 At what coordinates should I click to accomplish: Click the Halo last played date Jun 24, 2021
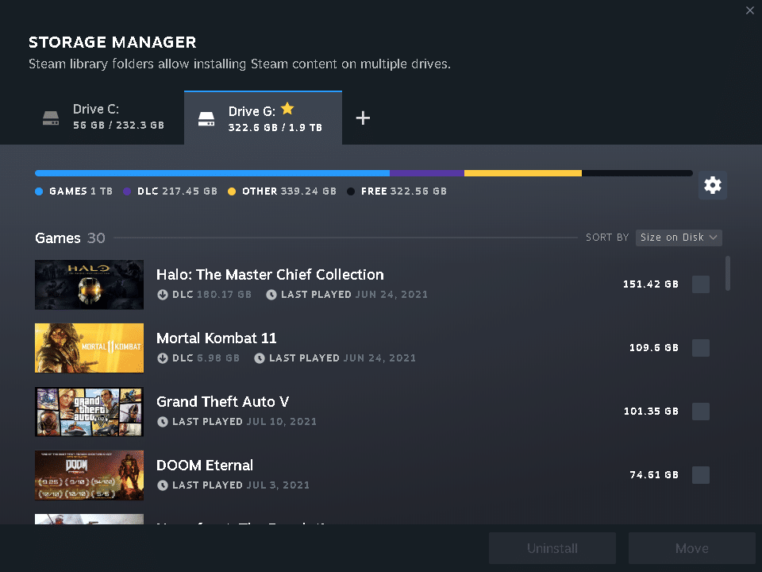tap(391, 294)
